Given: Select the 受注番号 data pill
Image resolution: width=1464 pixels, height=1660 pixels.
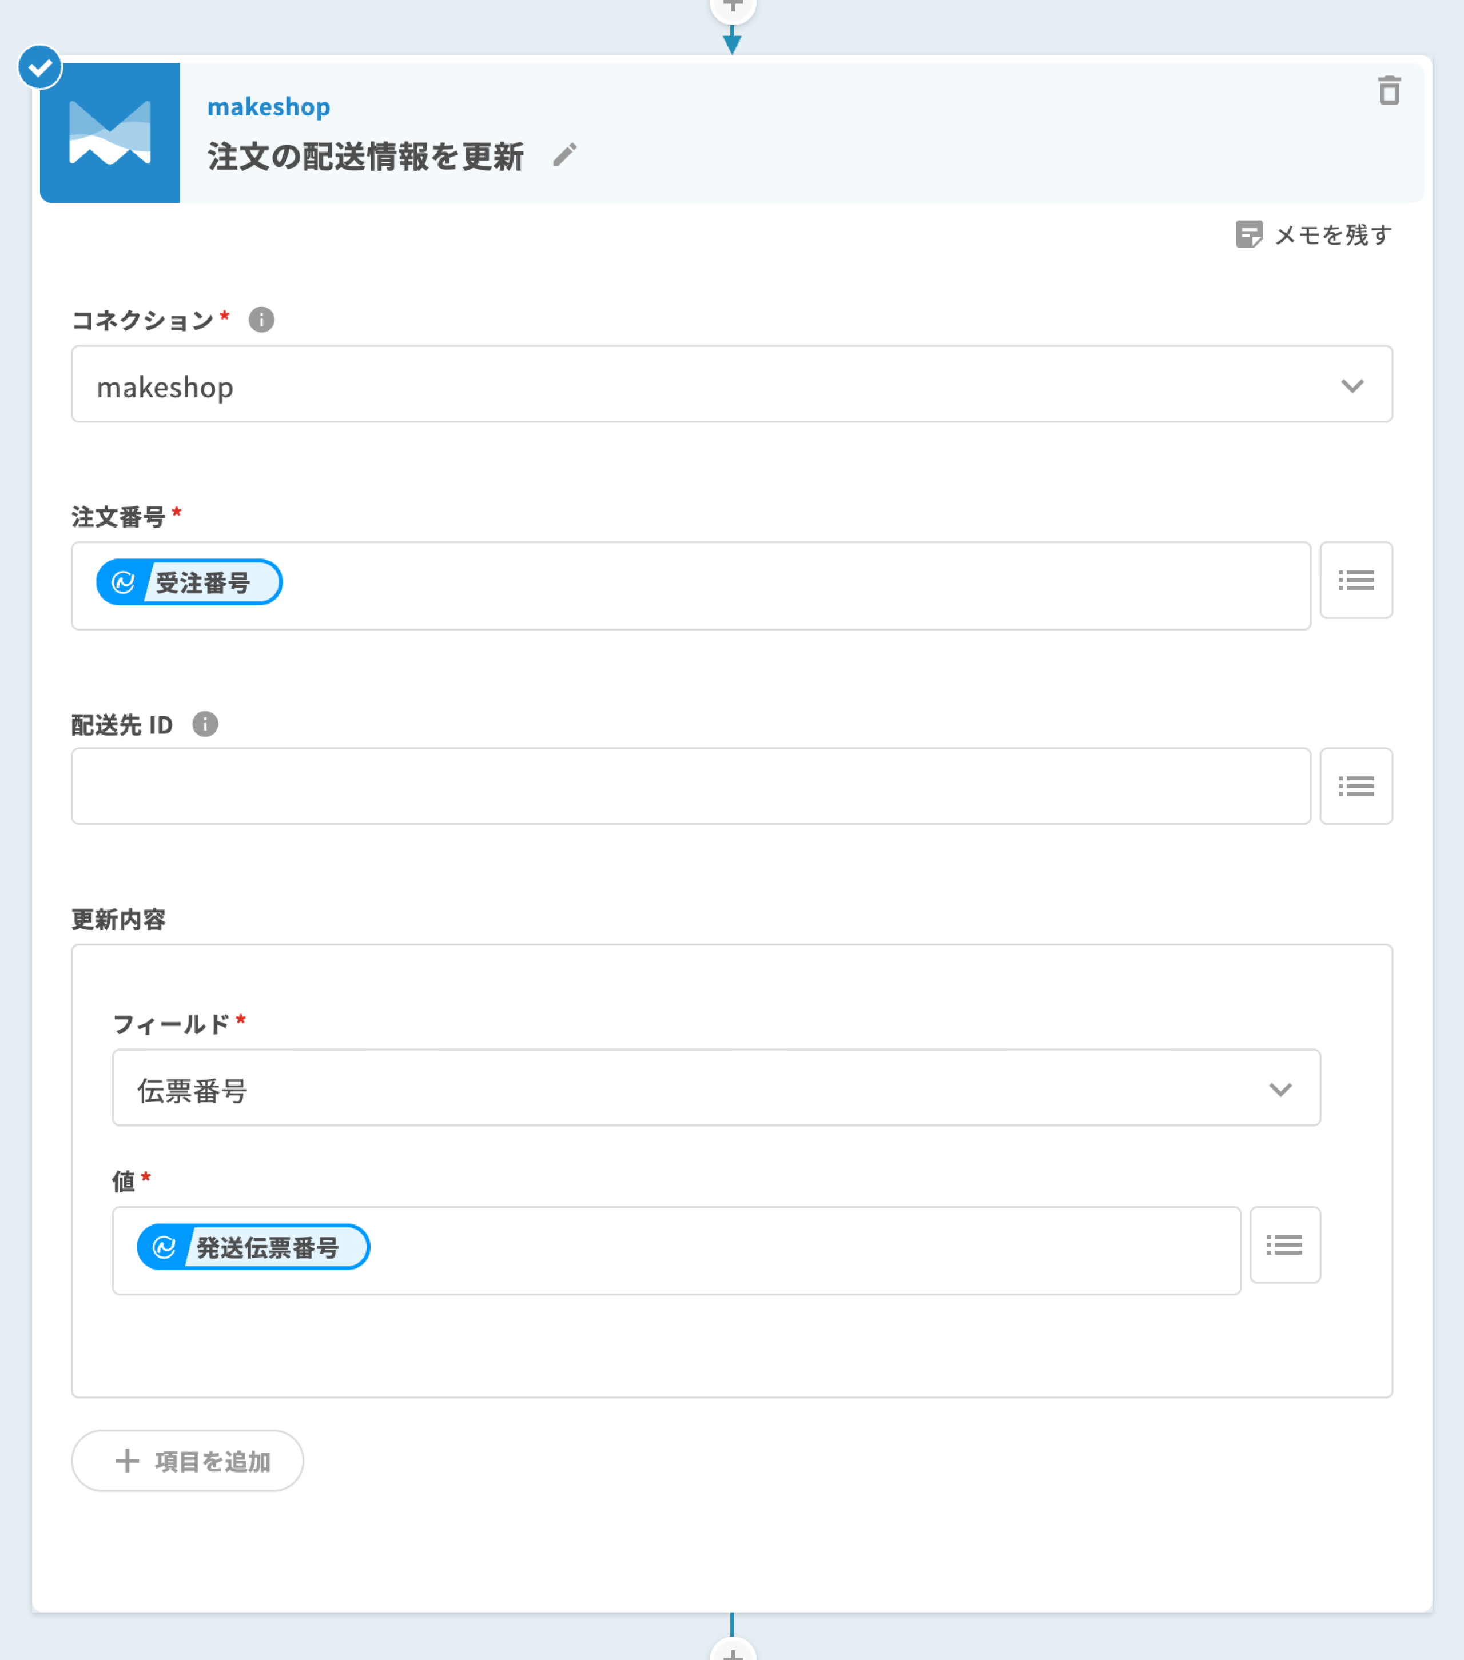Looking at the screenshot, I should [x=189, y=582].
